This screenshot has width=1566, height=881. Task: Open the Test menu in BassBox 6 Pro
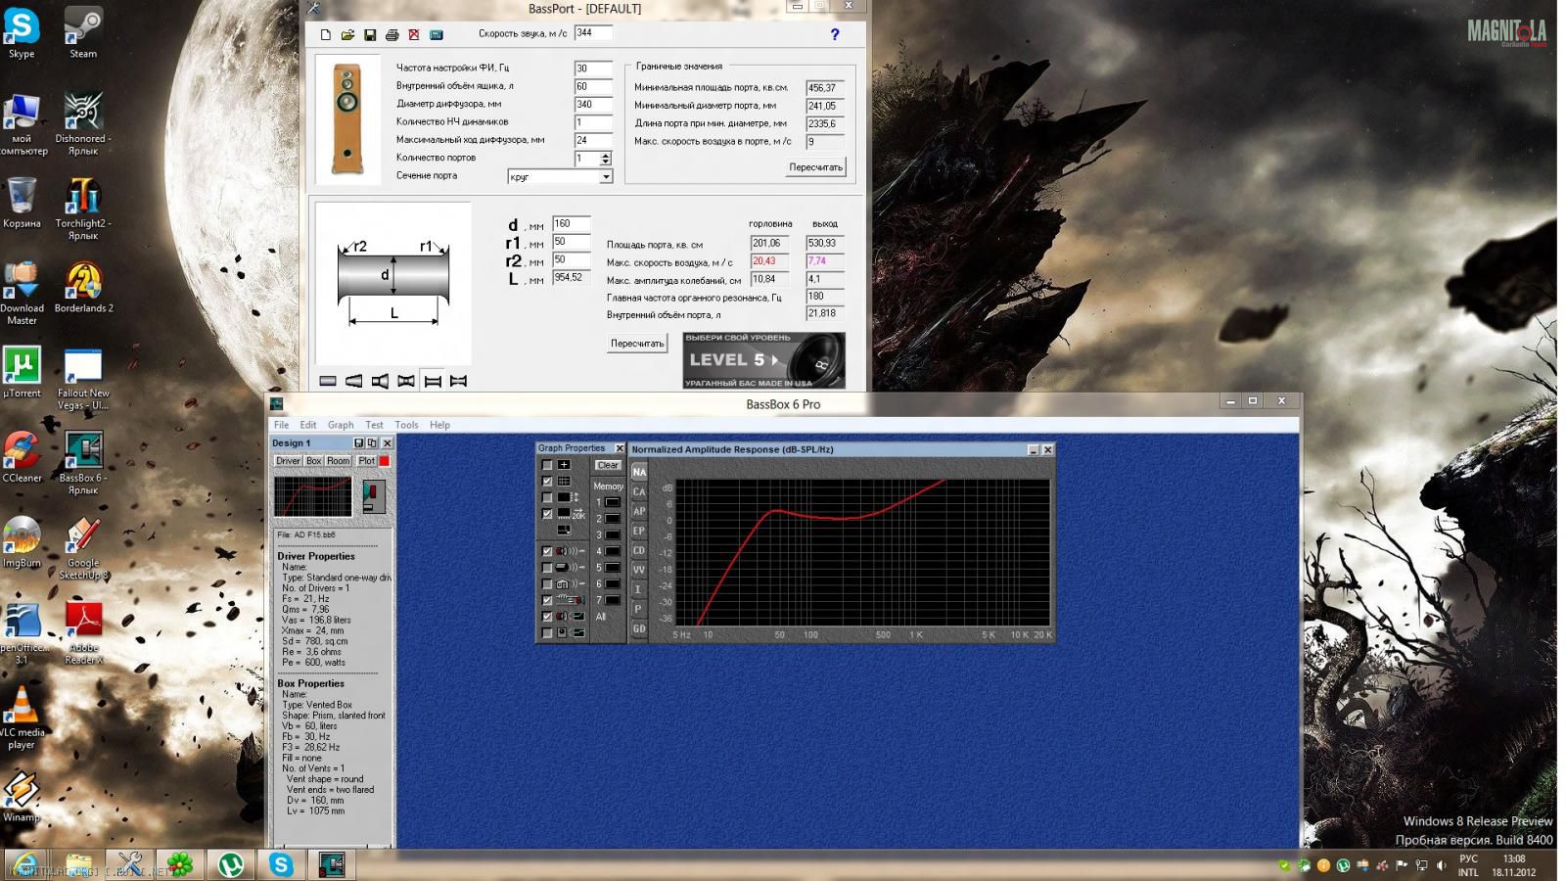pyautogui.click(x=374, y=425)
